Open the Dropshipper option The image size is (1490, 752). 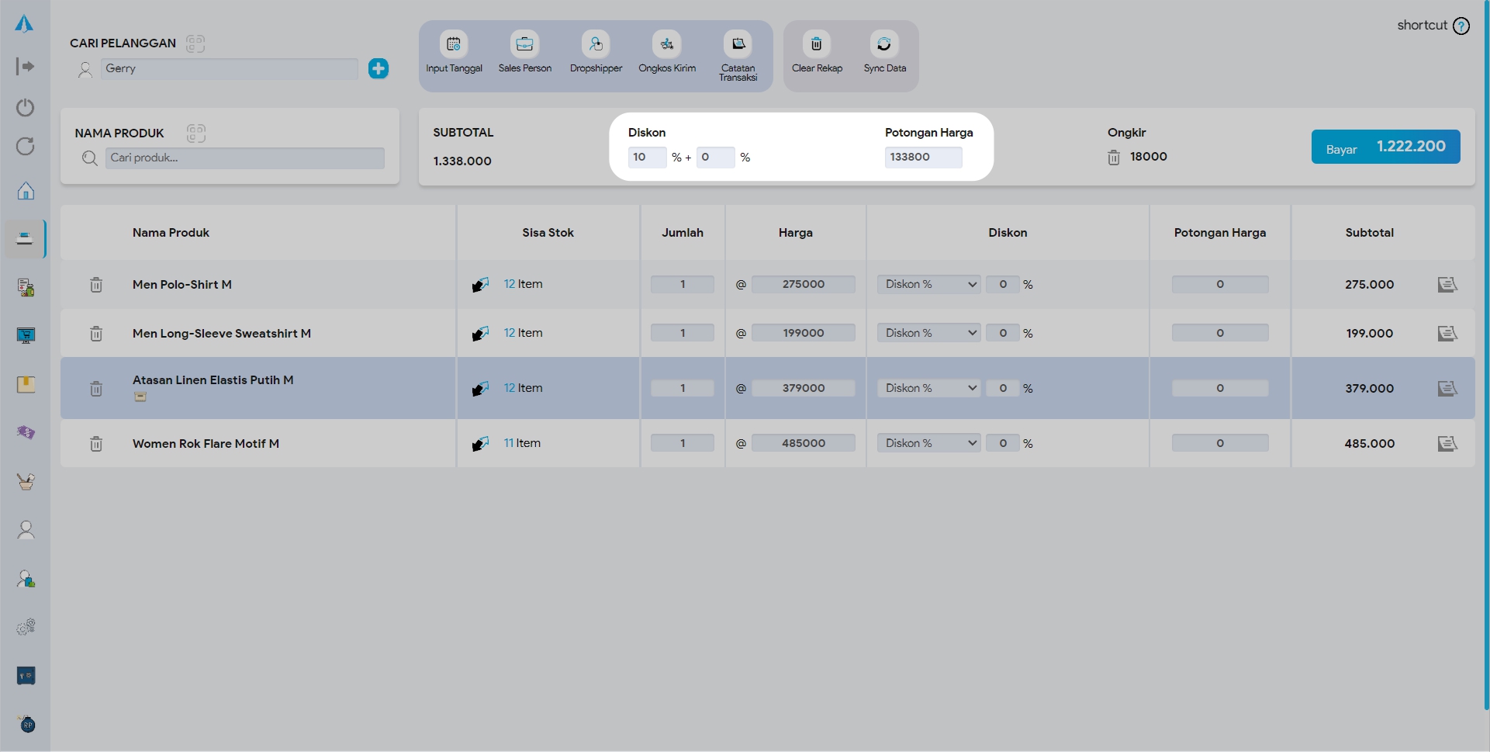[x=596, y=44]
